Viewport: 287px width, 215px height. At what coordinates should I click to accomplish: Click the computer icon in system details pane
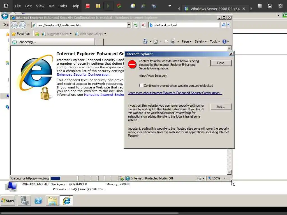pyautogui.click(x=11, y=187)
